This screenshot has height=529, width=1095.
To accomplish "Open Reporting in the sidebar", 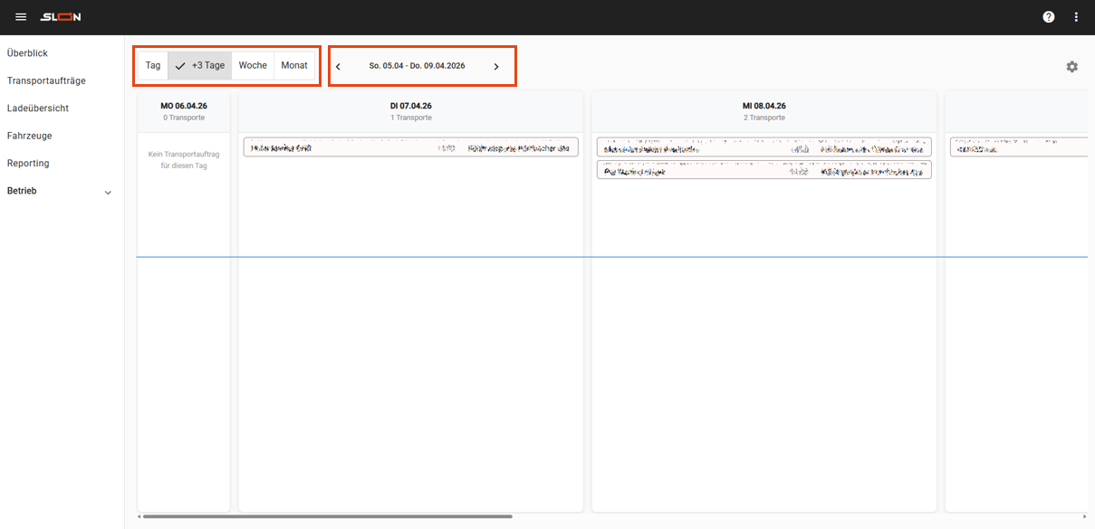I will (28, 164).
